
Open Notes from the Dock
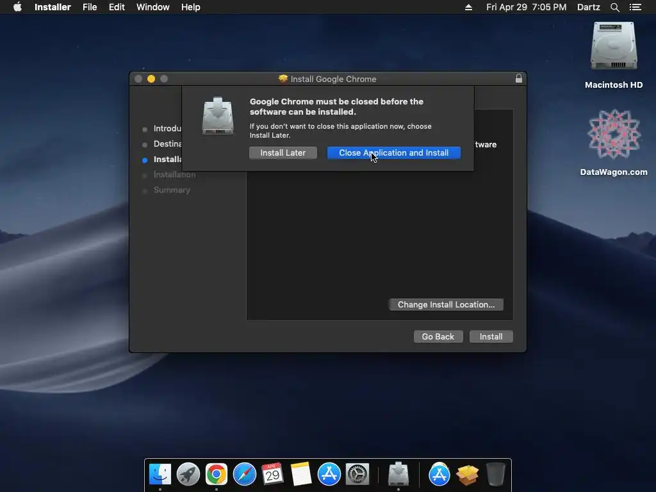(x=301, y=475)
